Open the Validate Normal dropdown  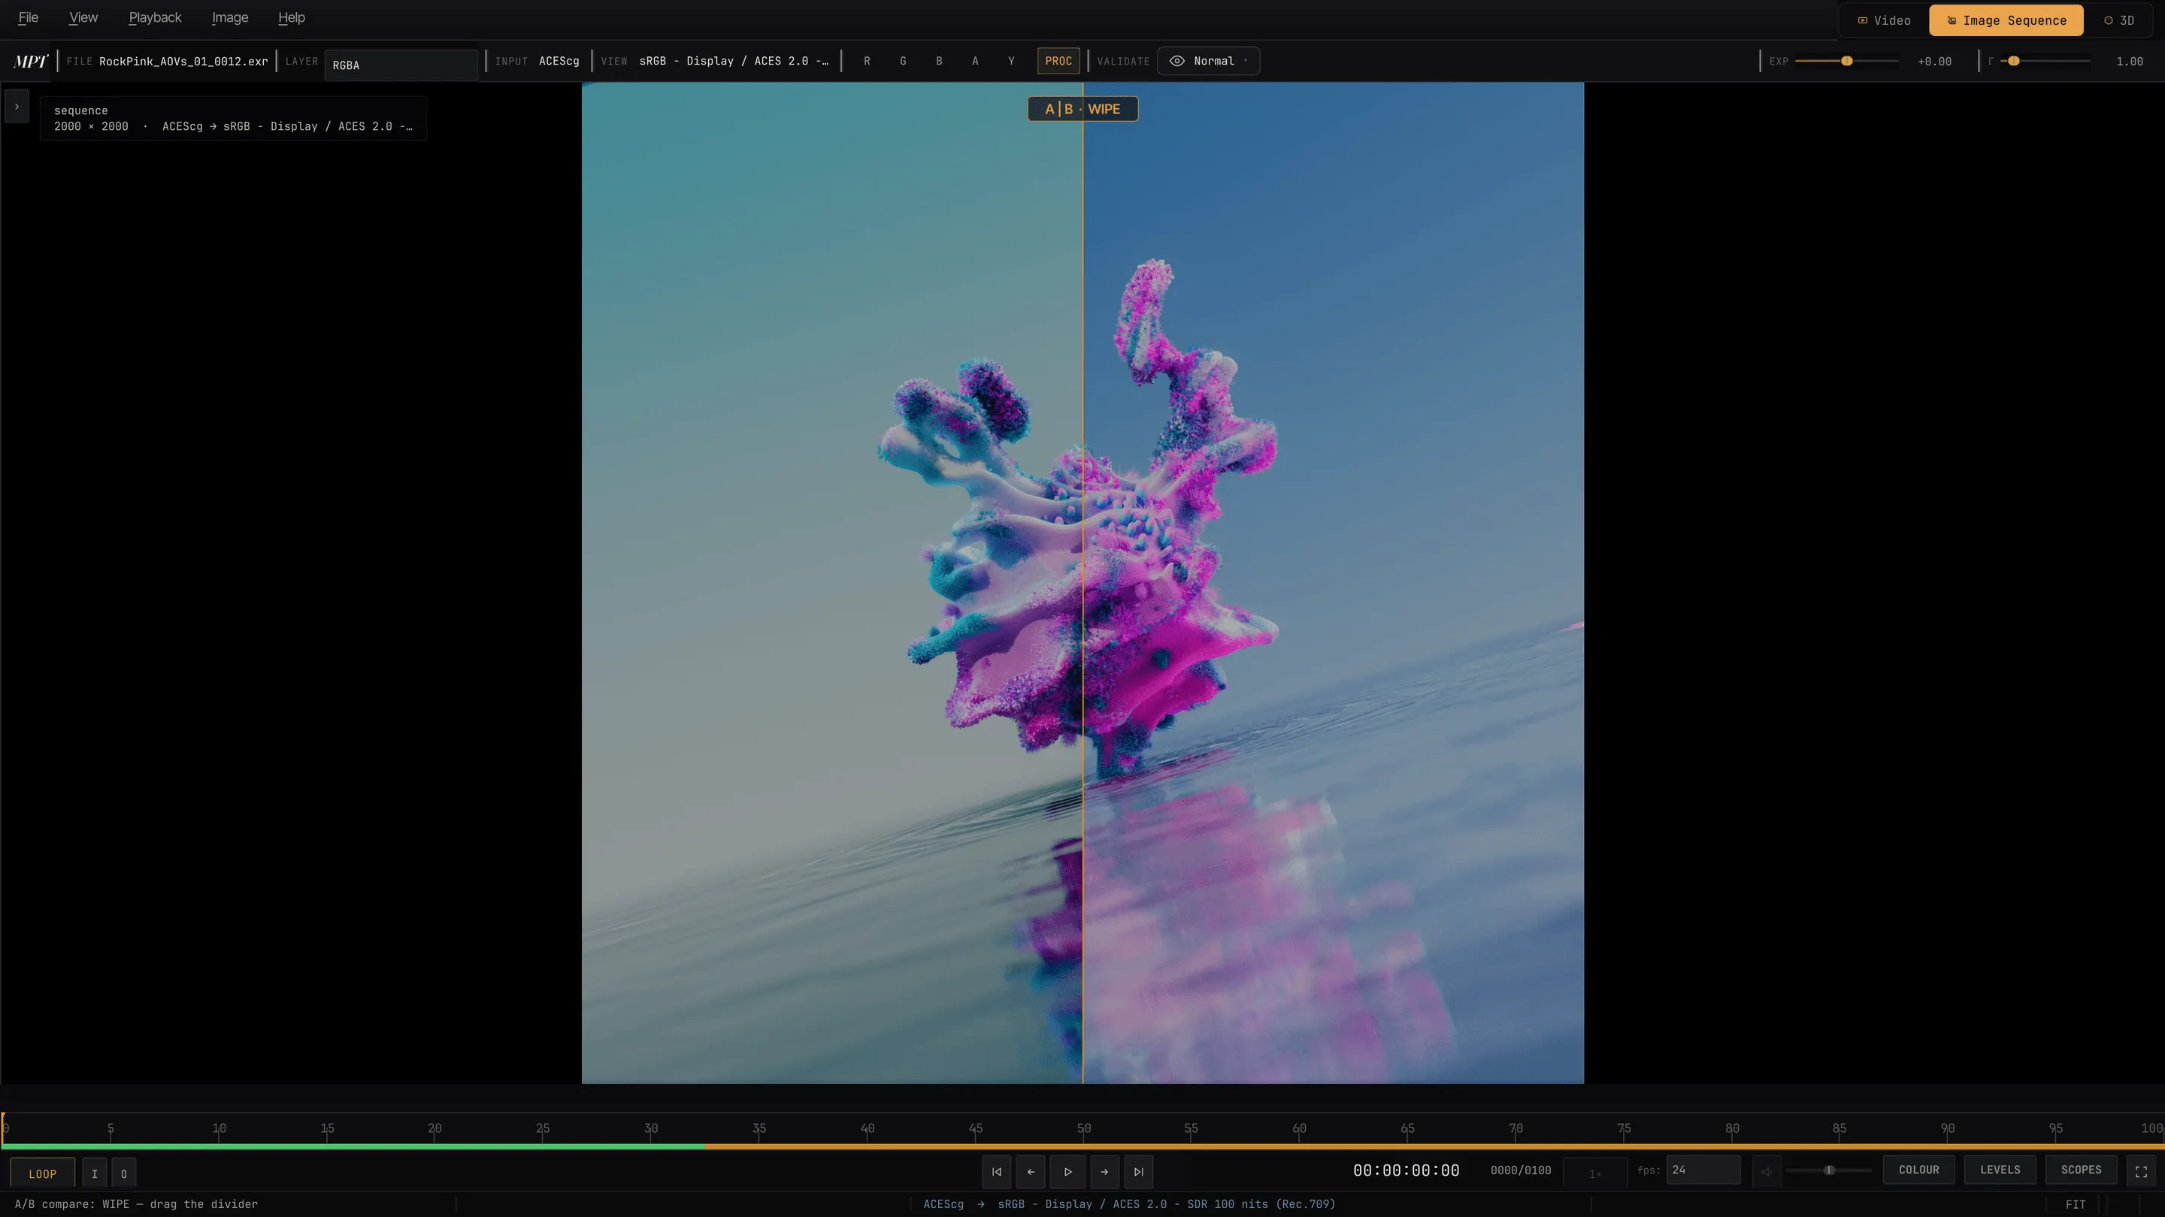[1209, 62]
